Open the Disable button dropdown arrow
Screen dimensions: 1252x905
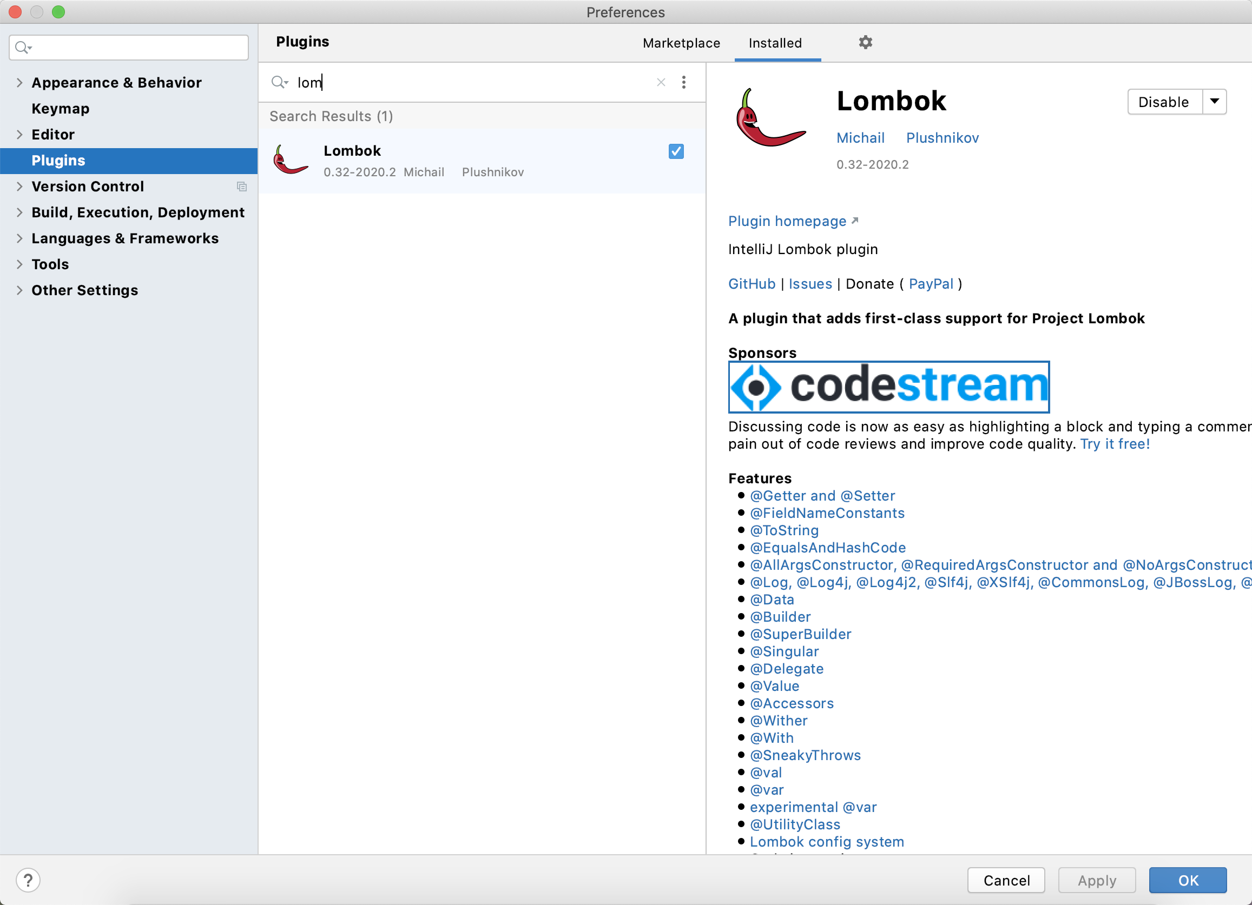[x=1214, y=102]
